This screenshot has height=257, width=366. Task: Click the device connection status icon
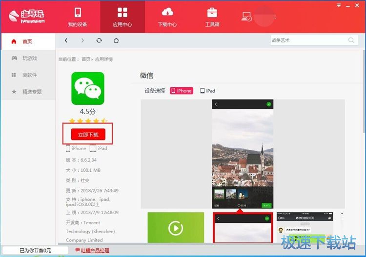click(247, 17)
